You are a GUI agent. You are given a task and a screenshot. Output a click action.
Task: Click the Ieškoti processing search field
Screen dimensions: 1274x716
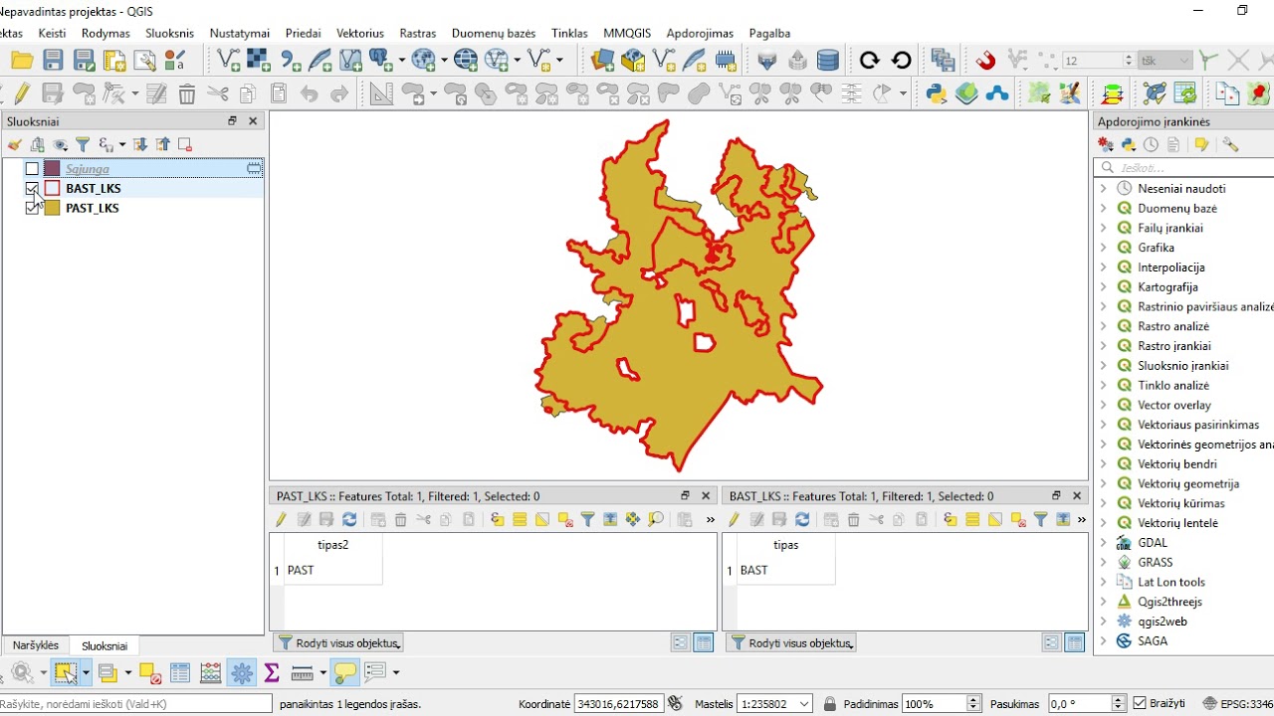click(1184, 168)
